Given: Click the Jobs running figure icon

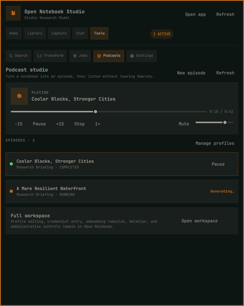Looking at the screenshot, I should pyautogui.click(x=75, y=56).
